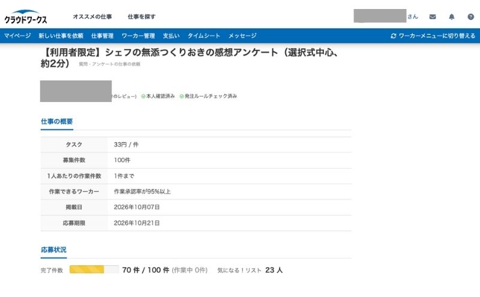Click the green check beside 本人確認済み

pyautogui.click(x=143, y=97)
